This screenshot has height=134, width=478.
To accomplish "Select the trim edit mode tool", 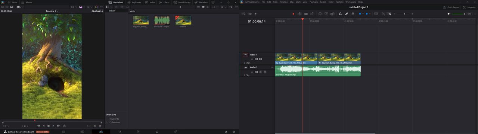I will coord(299,14).
